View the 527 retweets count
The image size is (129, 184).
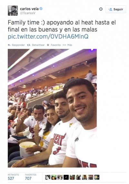11,179
